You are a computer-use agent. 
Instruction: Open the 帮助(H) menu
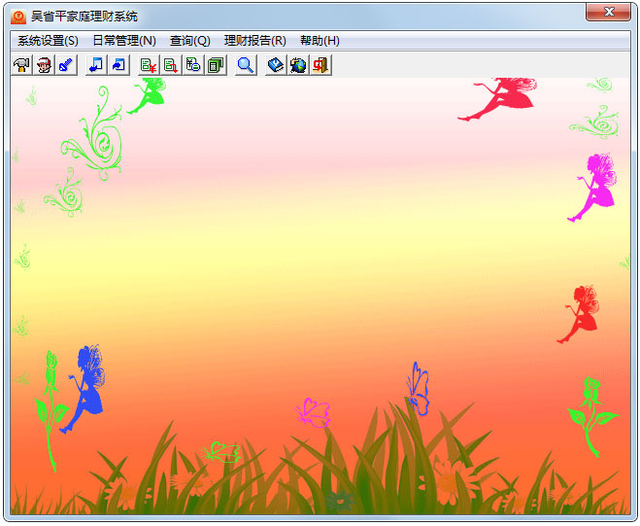click(320, 41)
